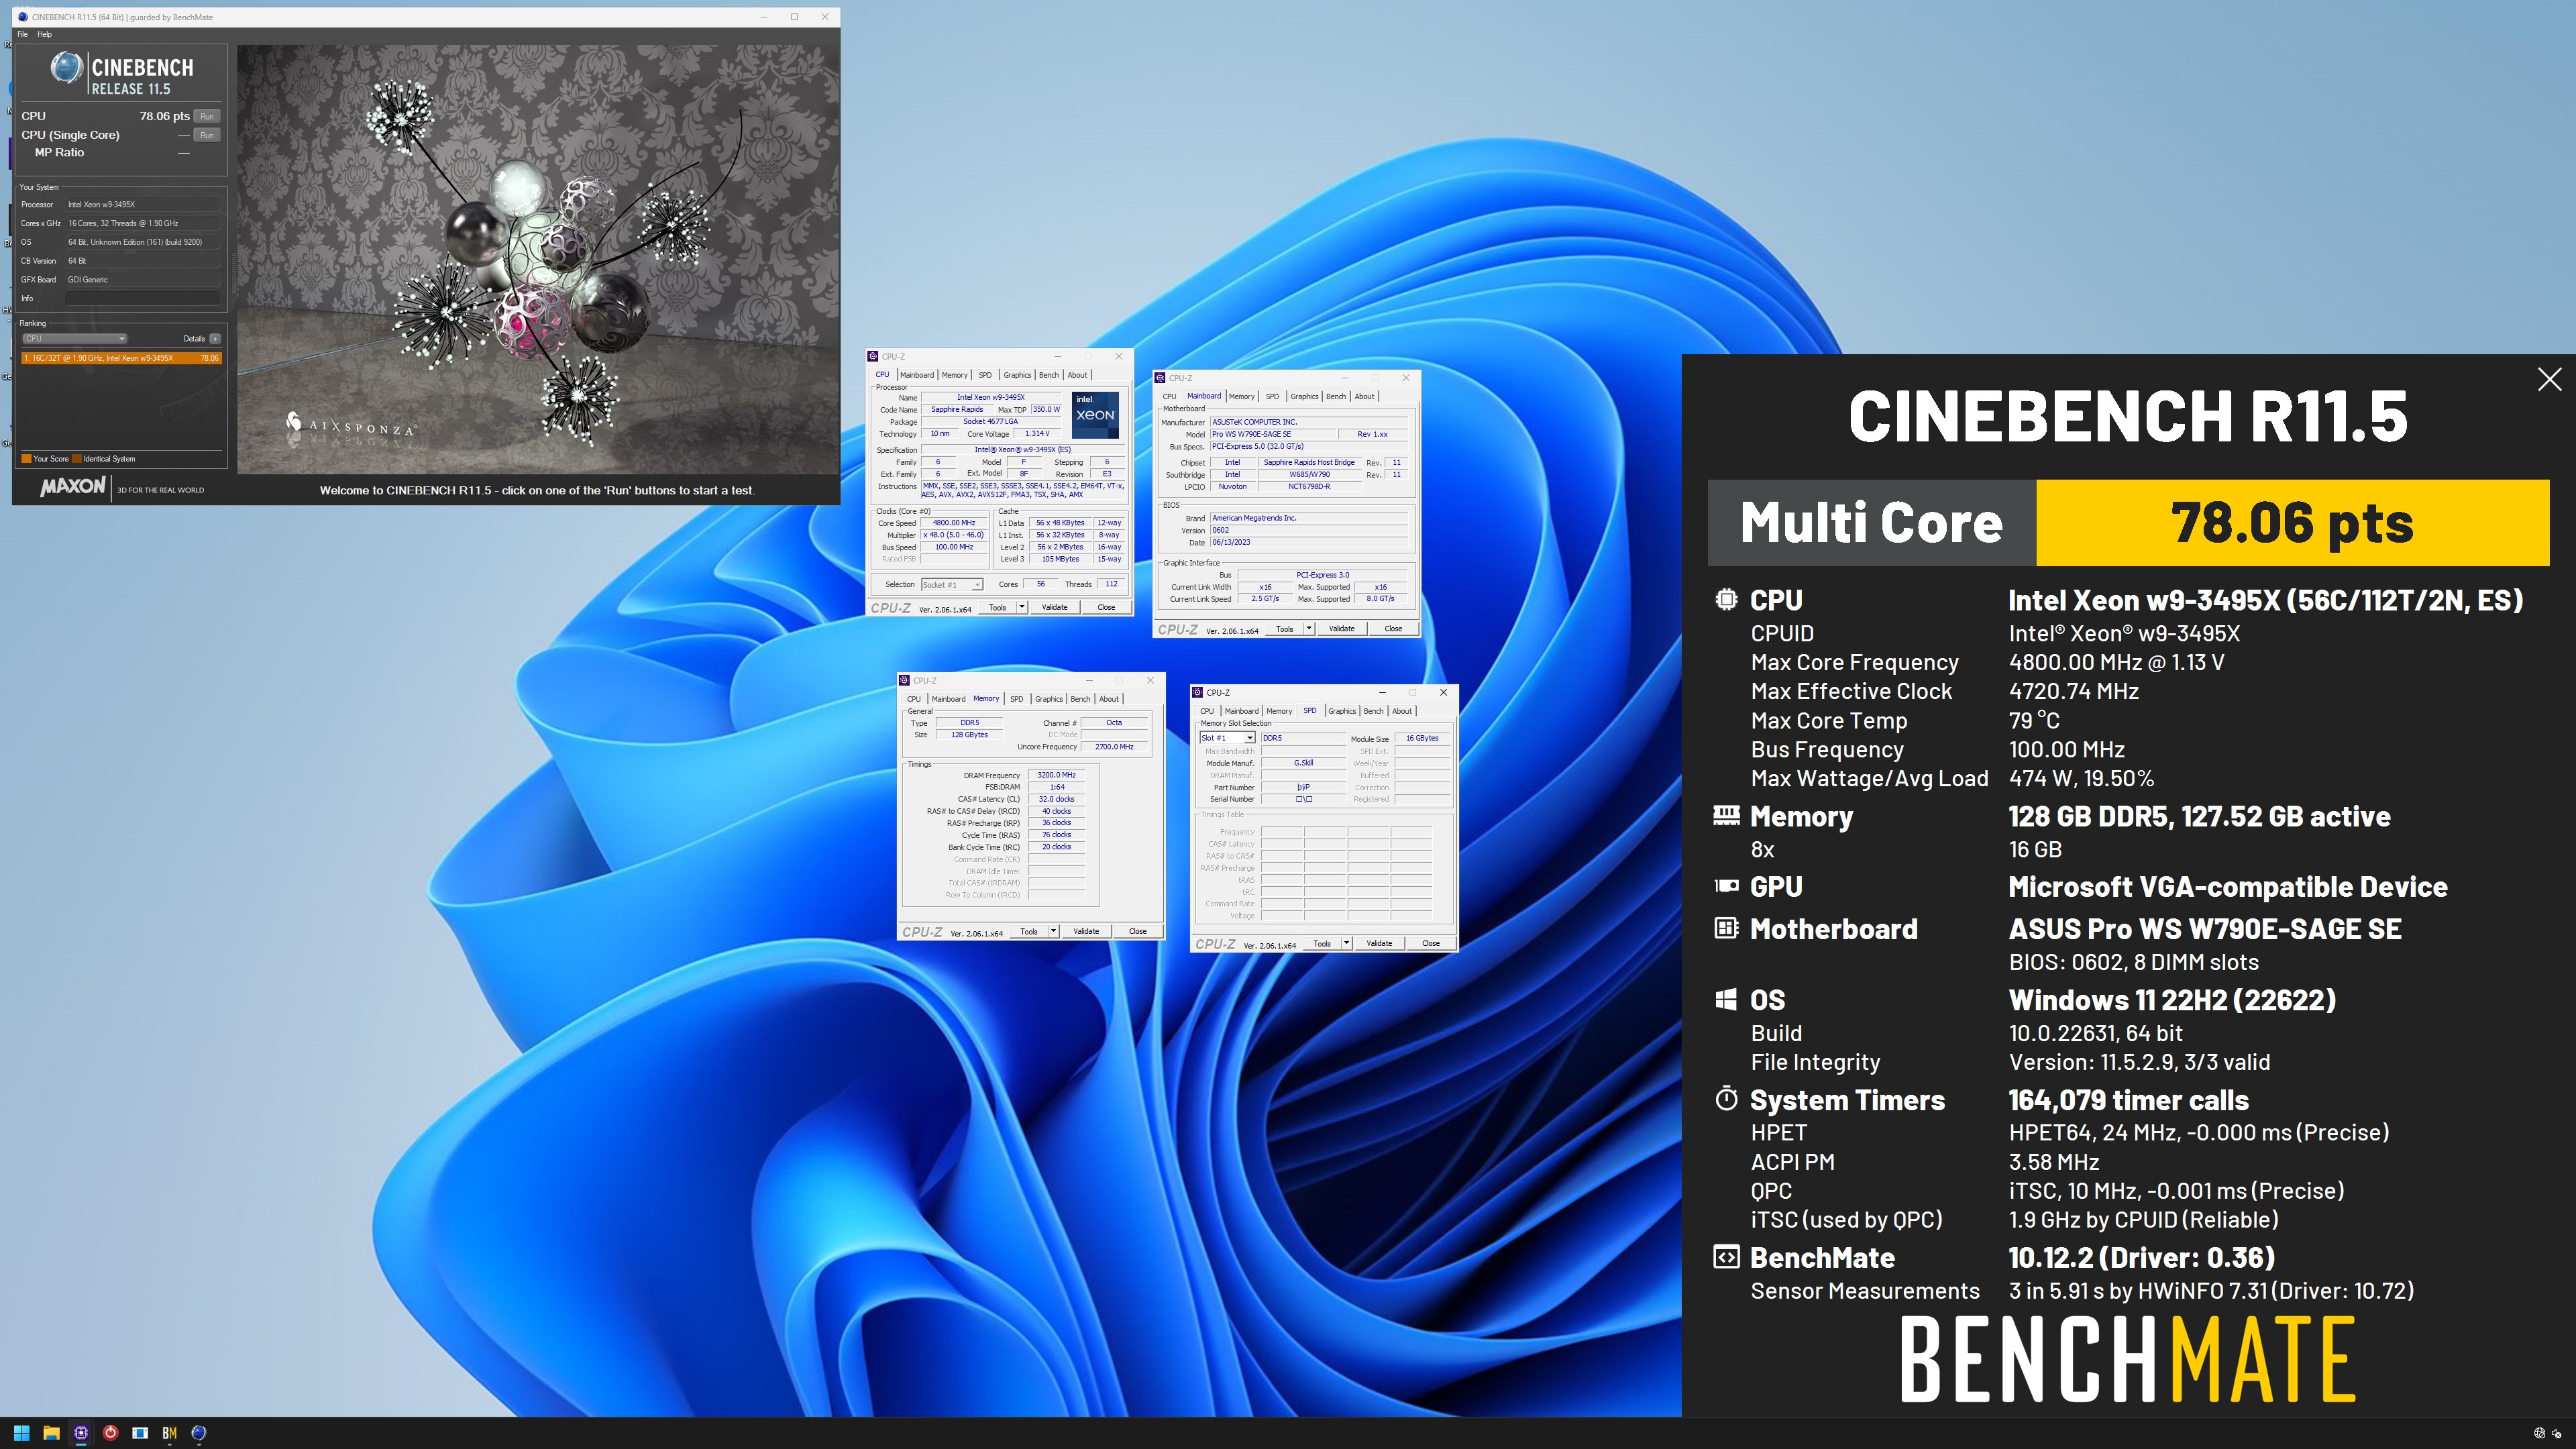Select the About tab in the SPD window
2576x1449 pixels.
pos(1402,711)
